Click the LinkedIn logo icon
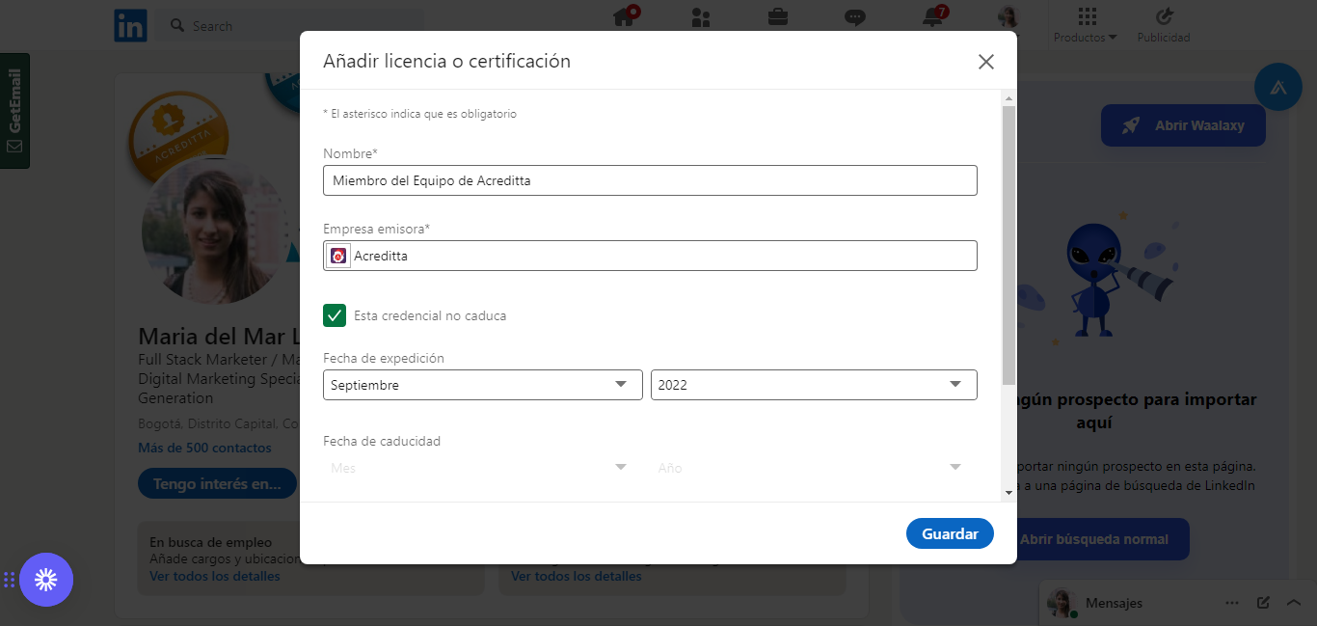The width and height of the screenshot is (1317, 626). [130, 26]
